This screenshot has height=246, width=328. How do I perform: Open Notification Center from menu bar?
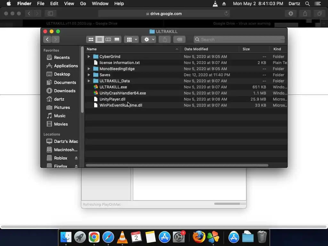[x=317, y=4]
